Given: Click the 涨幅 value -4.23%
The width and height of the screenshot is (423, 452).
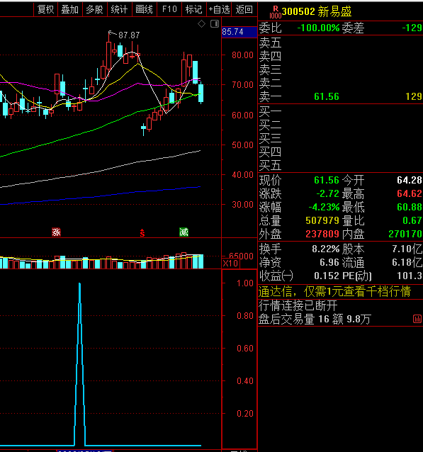Looking at the screenshot, I should [x=324, y=207].
